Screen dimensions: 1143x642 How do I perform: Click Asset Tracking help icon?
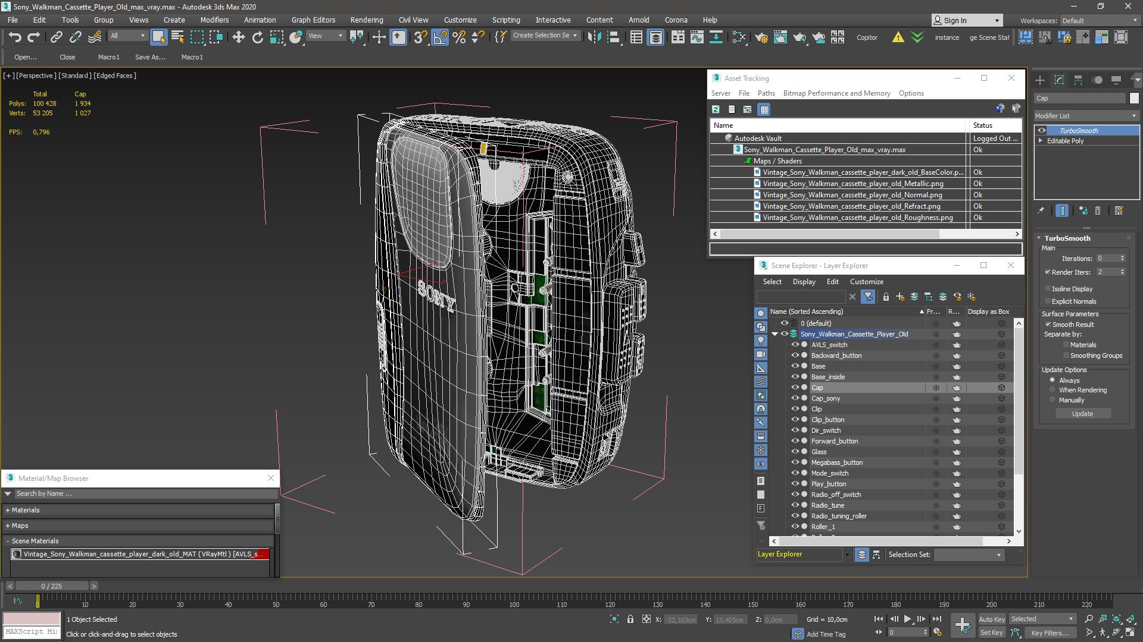[1000, 109]
